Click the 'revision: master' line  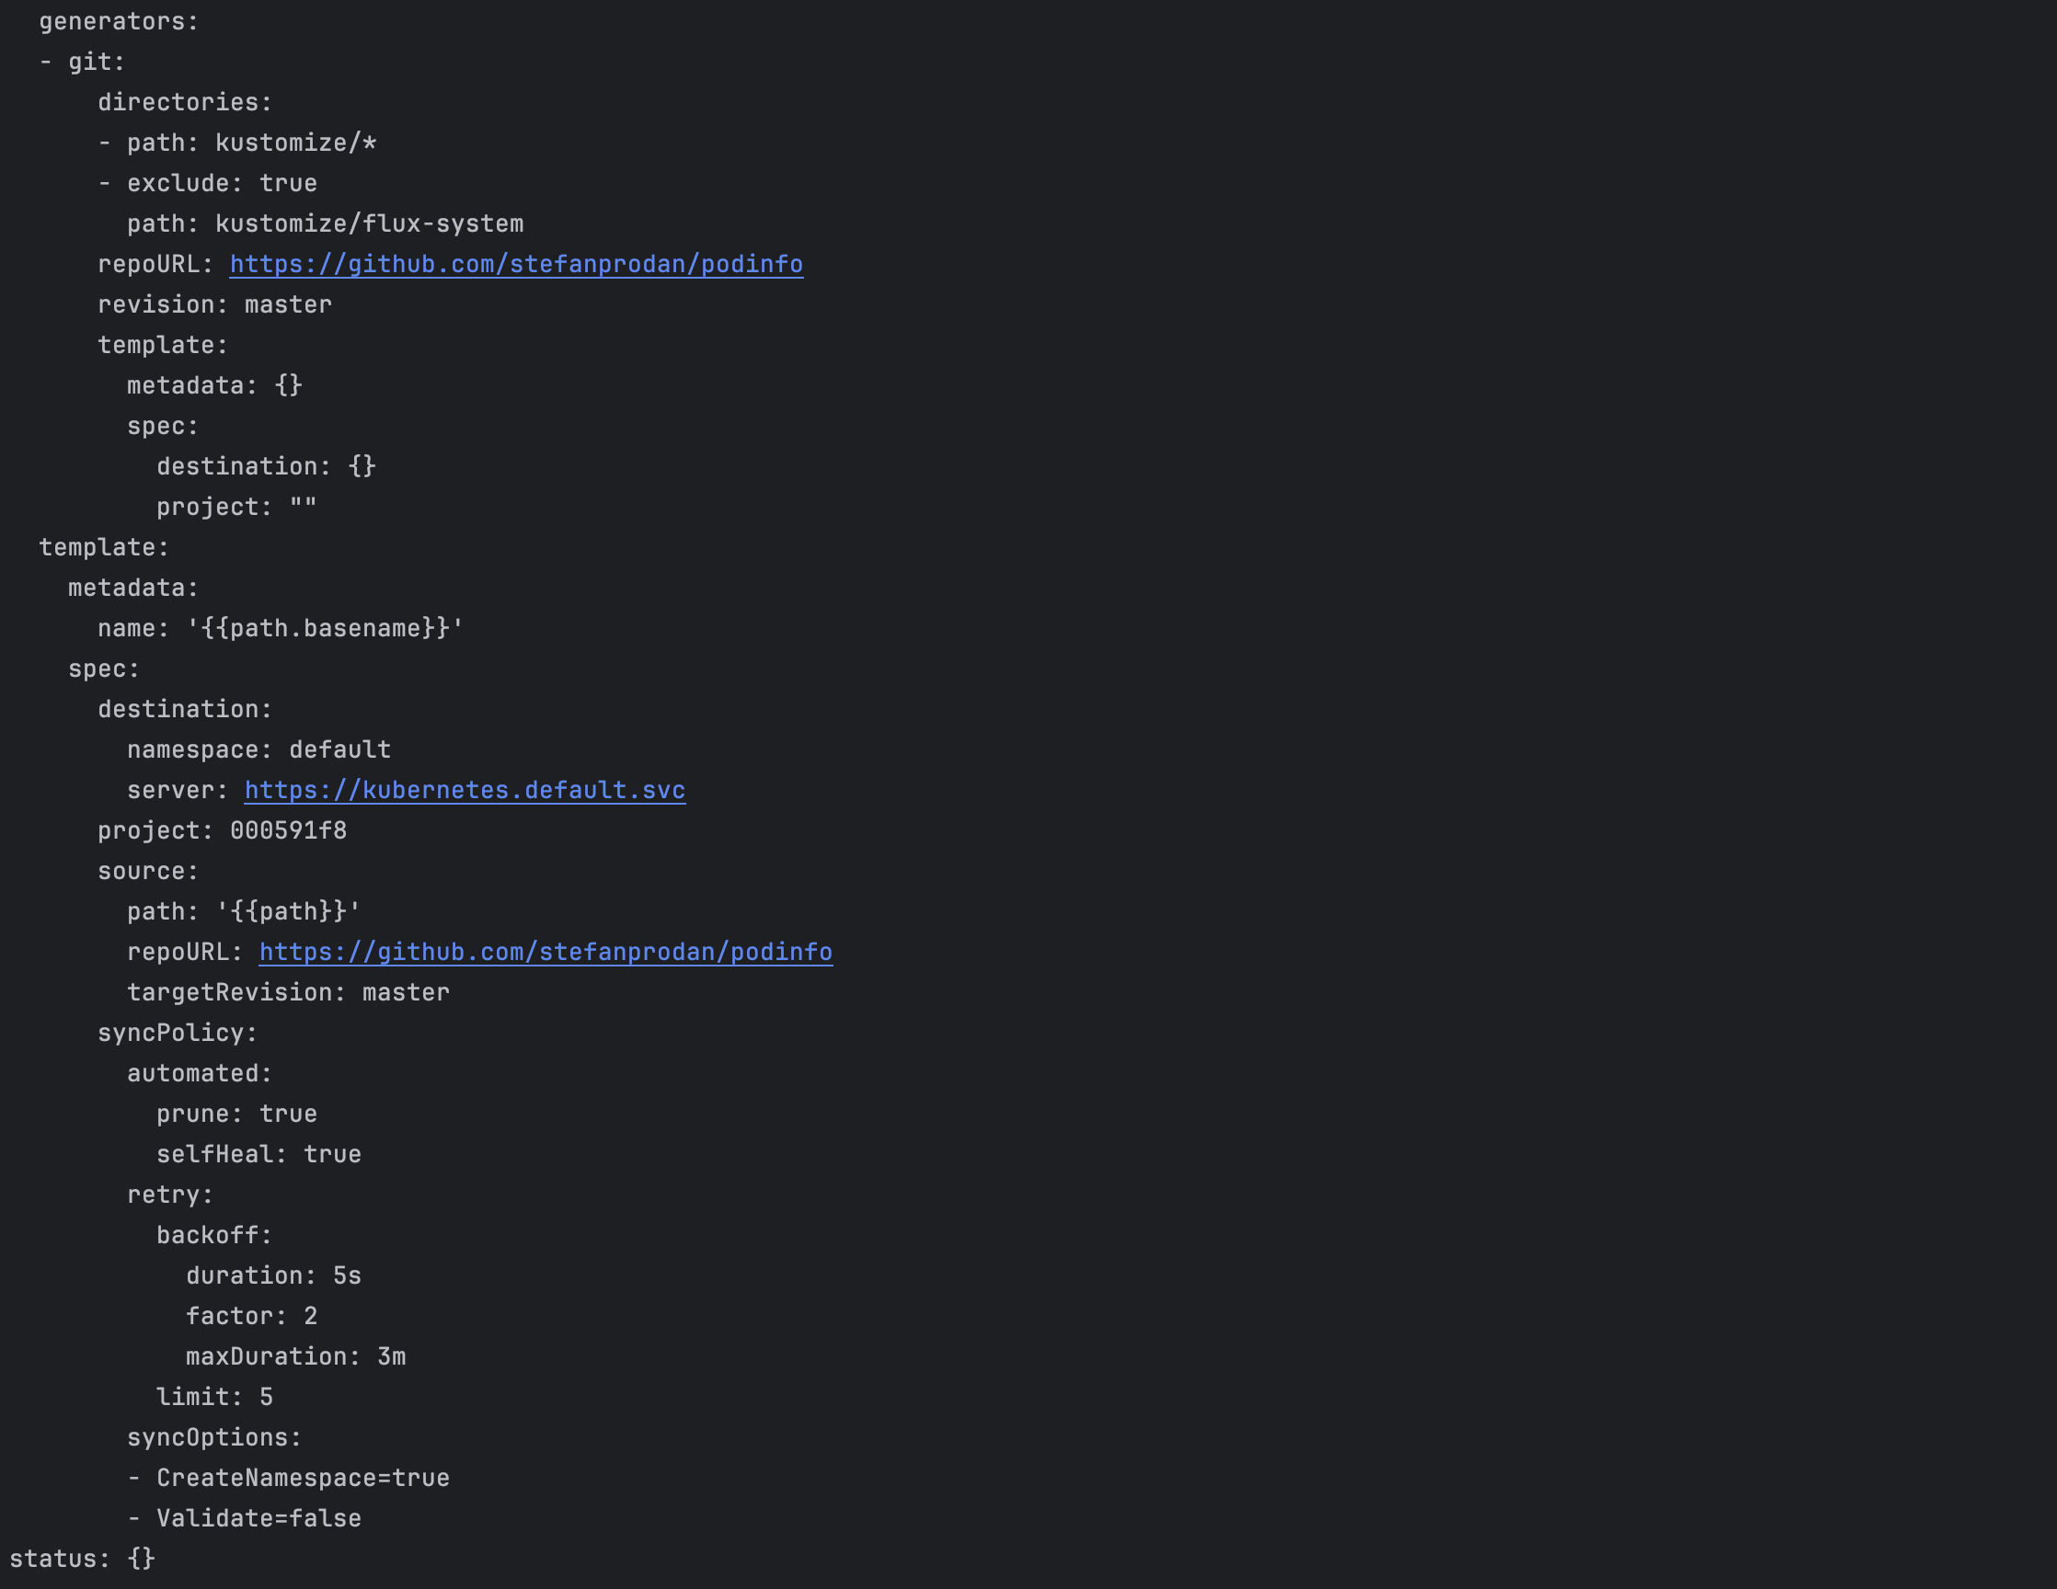(x=214, y=305)
